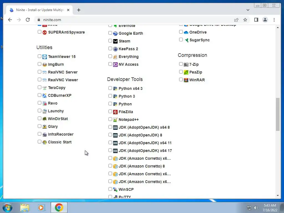Screen dimensions: 284x213
Task: Click the JDK (AdoptOpenJDK) x64 17 label
Action: (x=145, y=151)
